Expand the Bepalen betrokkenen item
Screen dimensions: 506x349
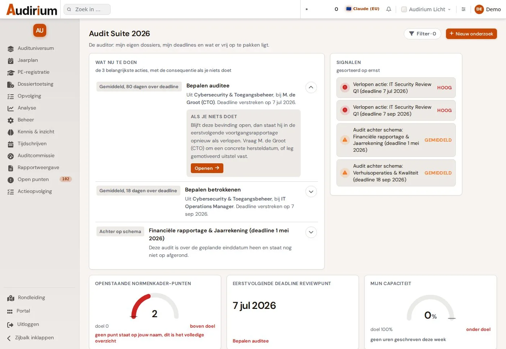coord(311,191)
